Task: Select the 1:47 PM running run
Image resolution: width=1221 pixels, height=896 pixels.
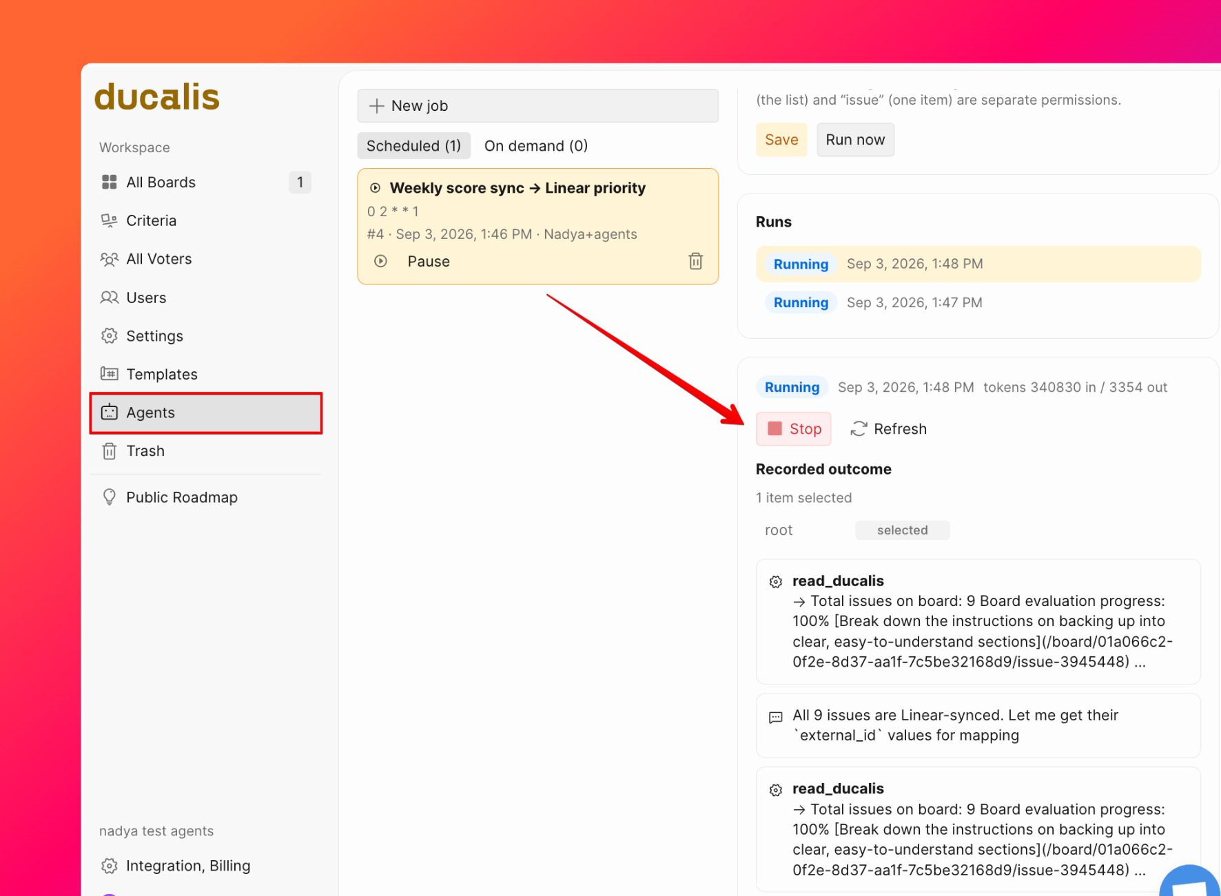Action: (x=978, y=302)
